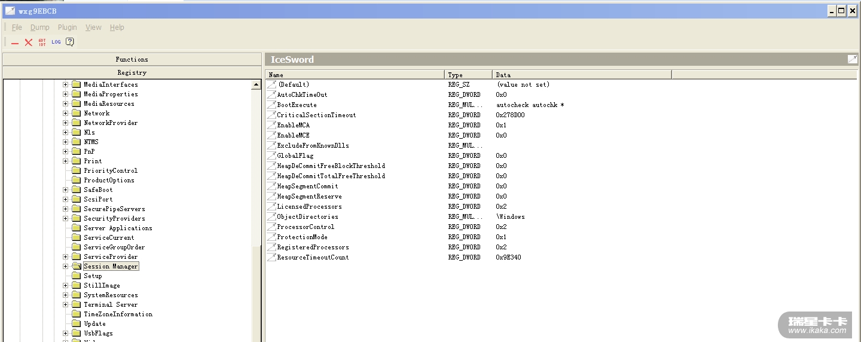The height and width of the screenshot is (342, 861).
Task: Click the help question mark icon
Action: click(x=70, y=42)
